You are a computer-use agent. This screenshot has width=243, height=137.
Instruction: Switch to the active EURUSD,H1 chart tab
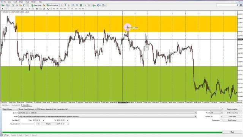click(x=27, y=105)
